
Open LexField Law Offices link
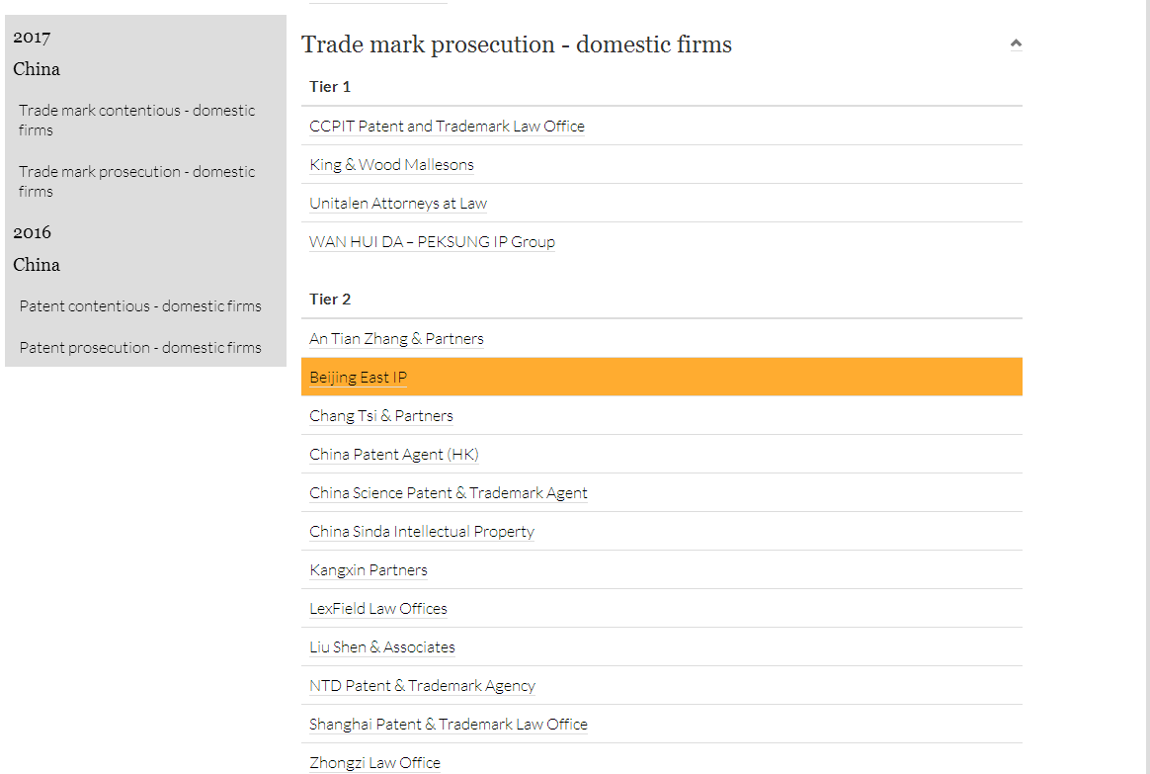point(378,609)
